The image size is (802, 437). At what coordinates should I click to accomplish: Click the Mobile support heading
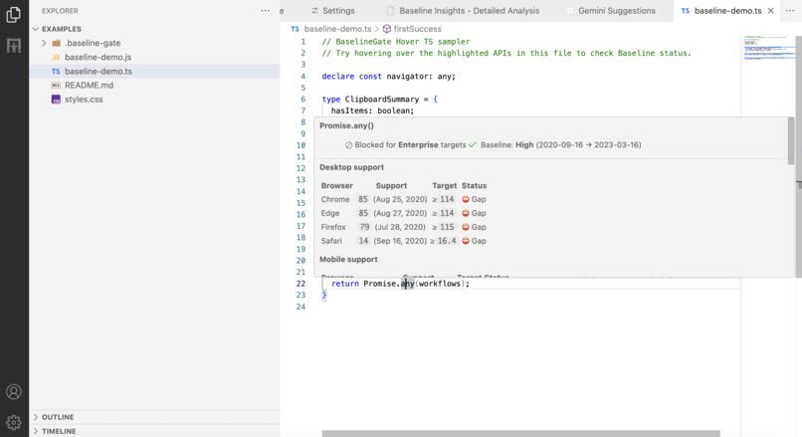point(348,260)
